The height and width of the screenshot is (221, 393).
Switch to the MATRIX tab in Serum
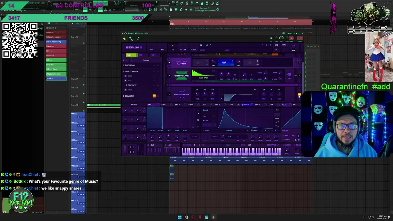(x=183, y=50)
